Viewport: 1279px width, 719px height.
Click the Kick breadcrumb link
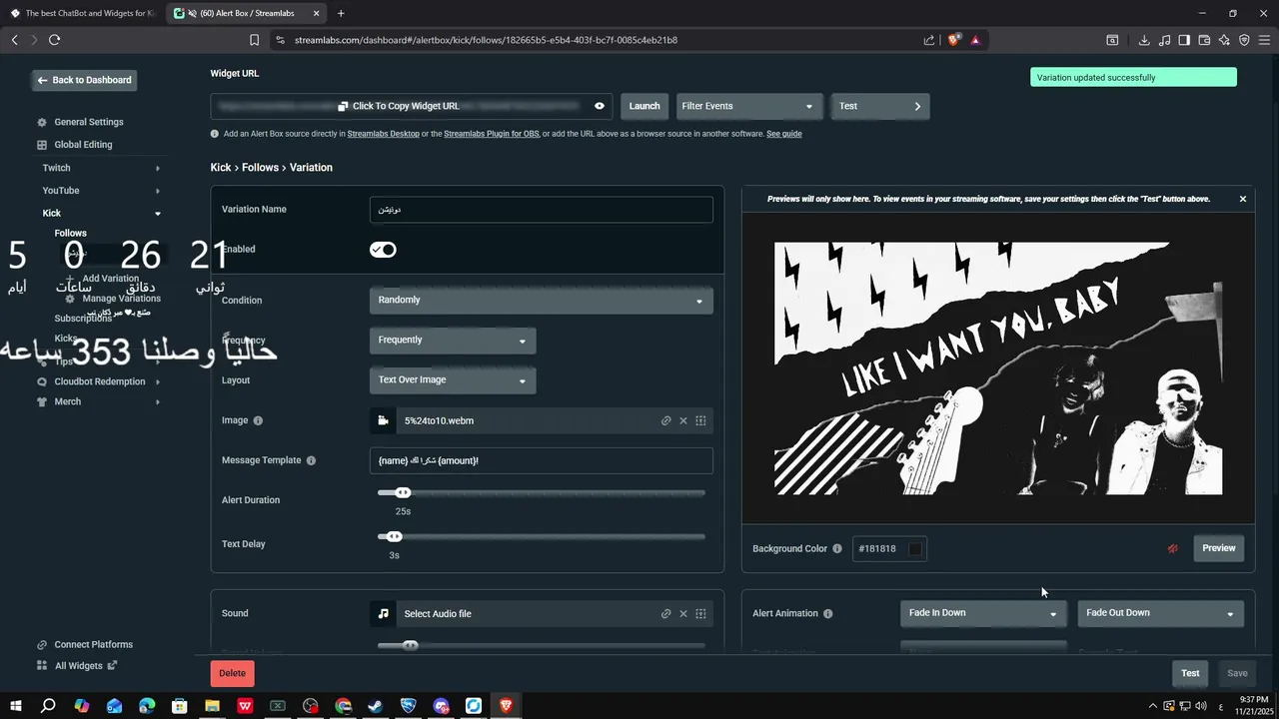[x=221, y=168]
